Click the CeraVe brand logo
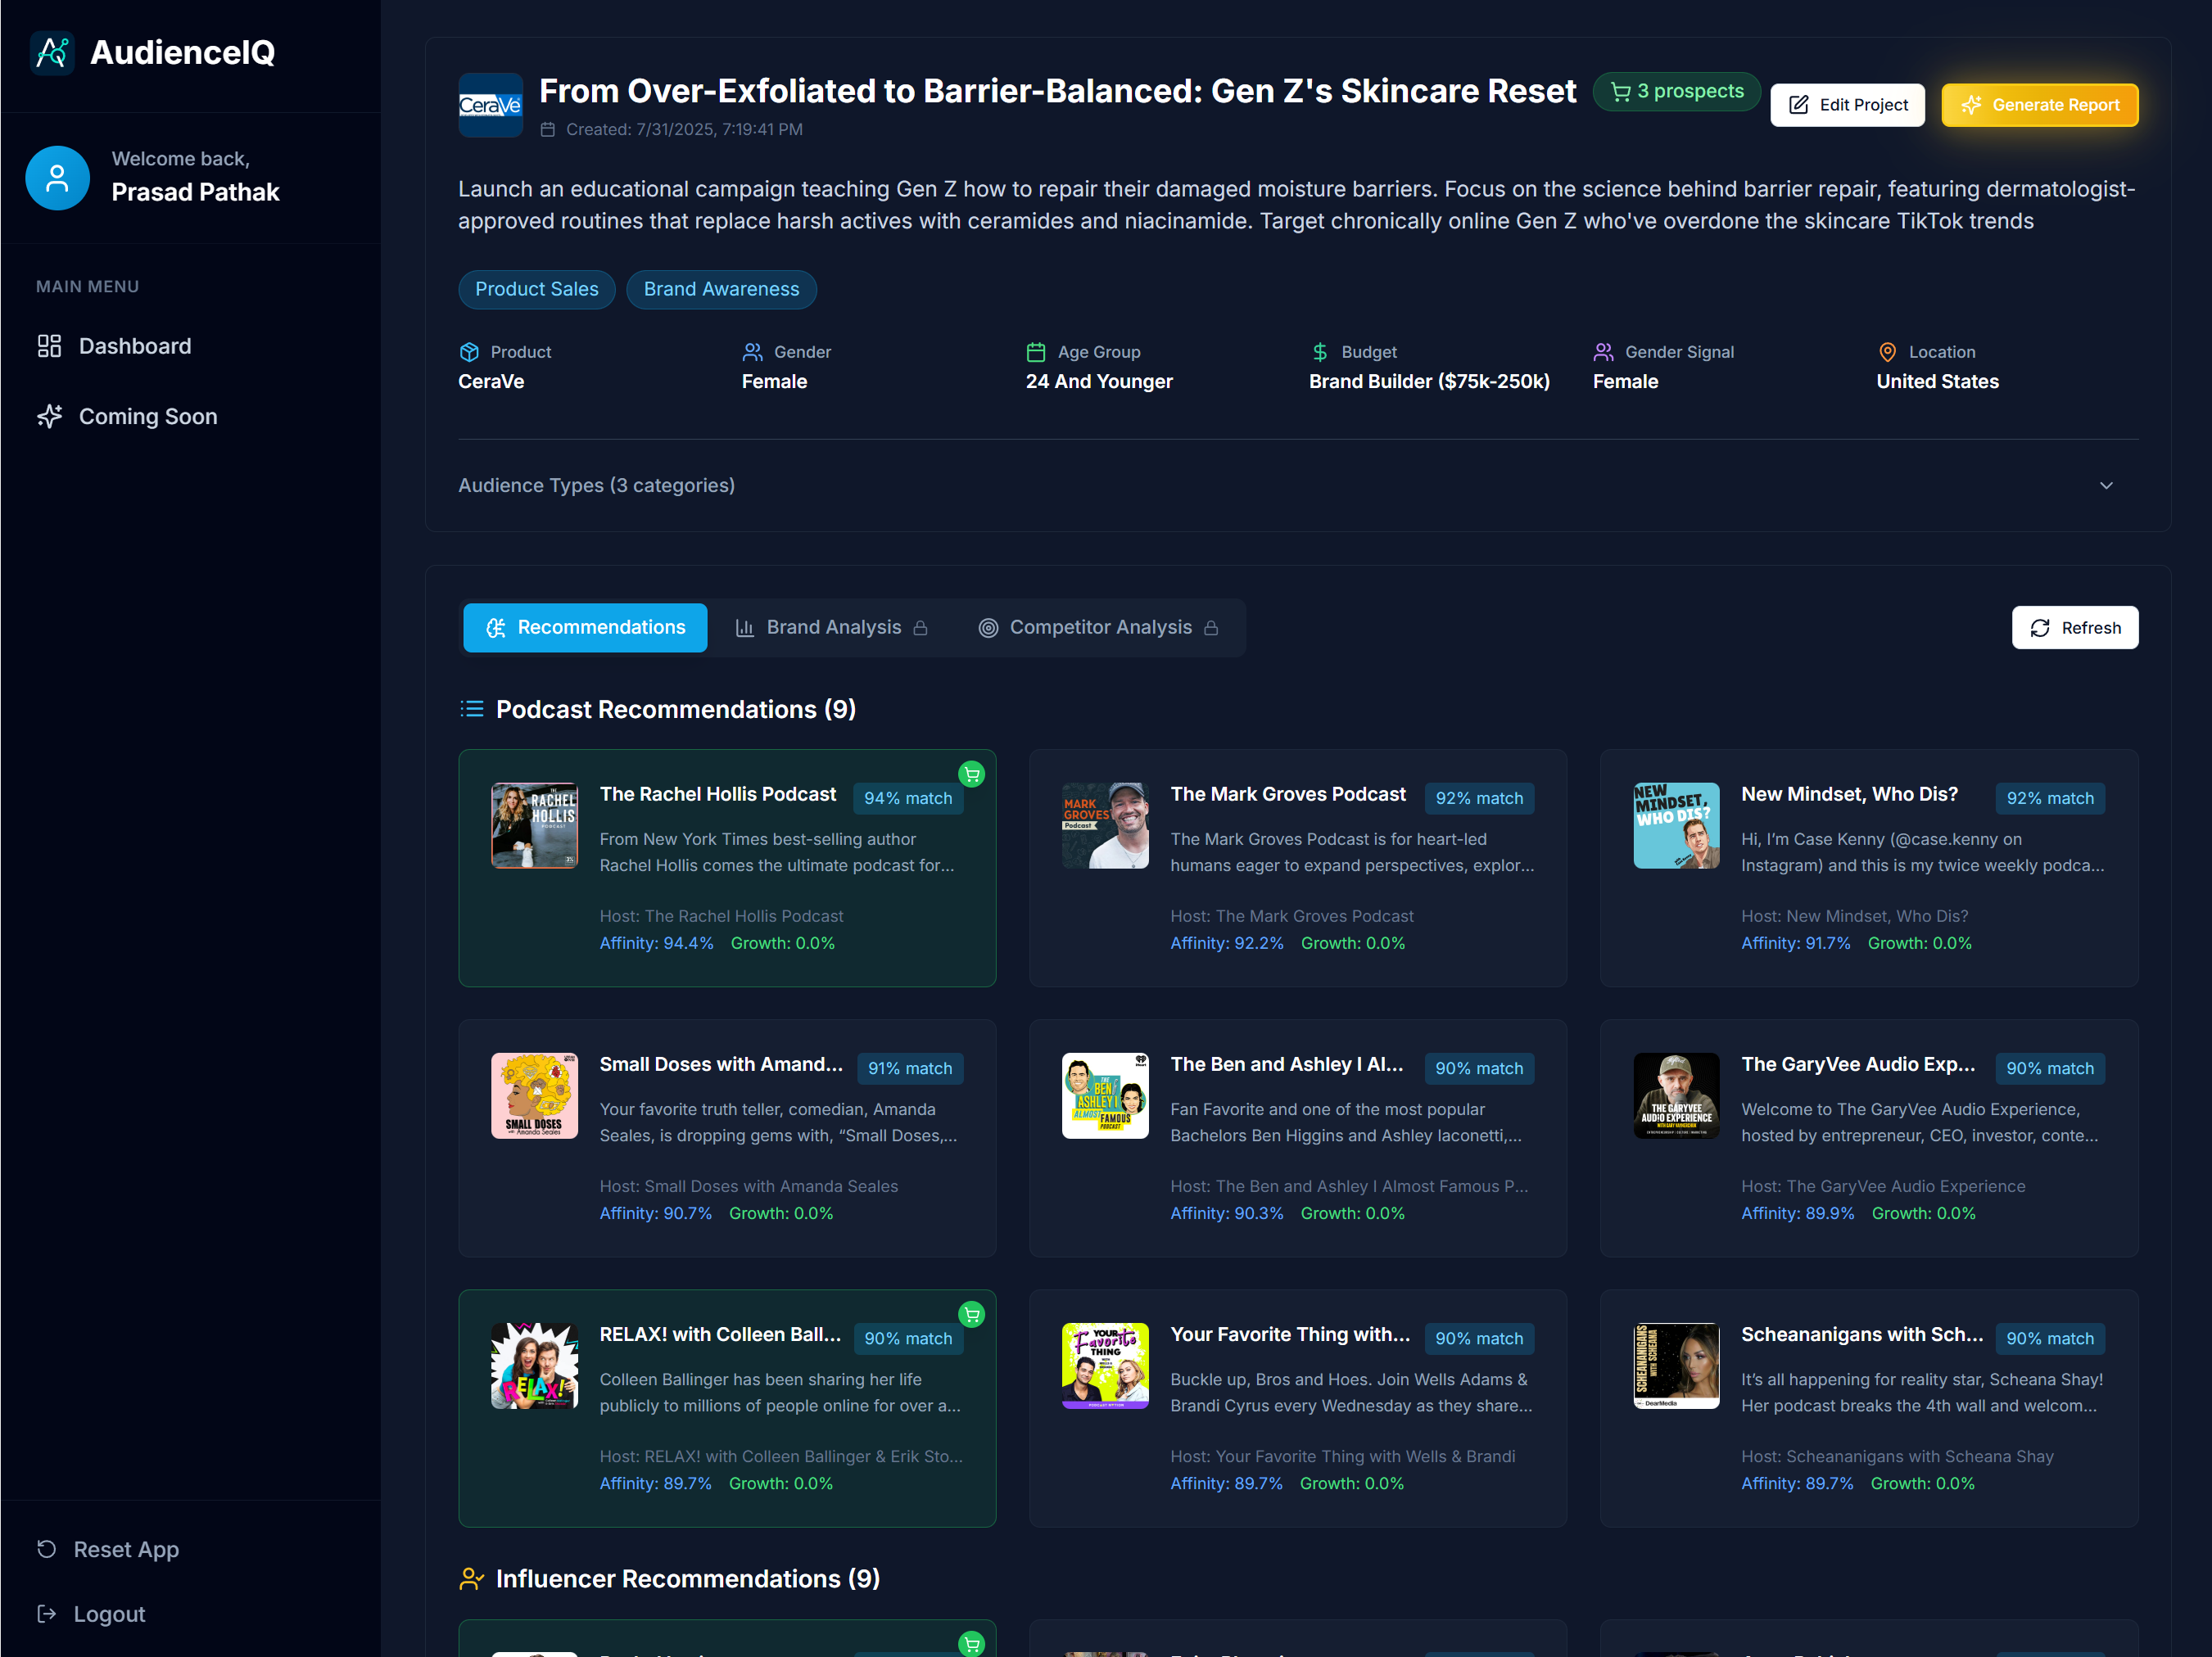2212x1657 pixels. [490, 105]
